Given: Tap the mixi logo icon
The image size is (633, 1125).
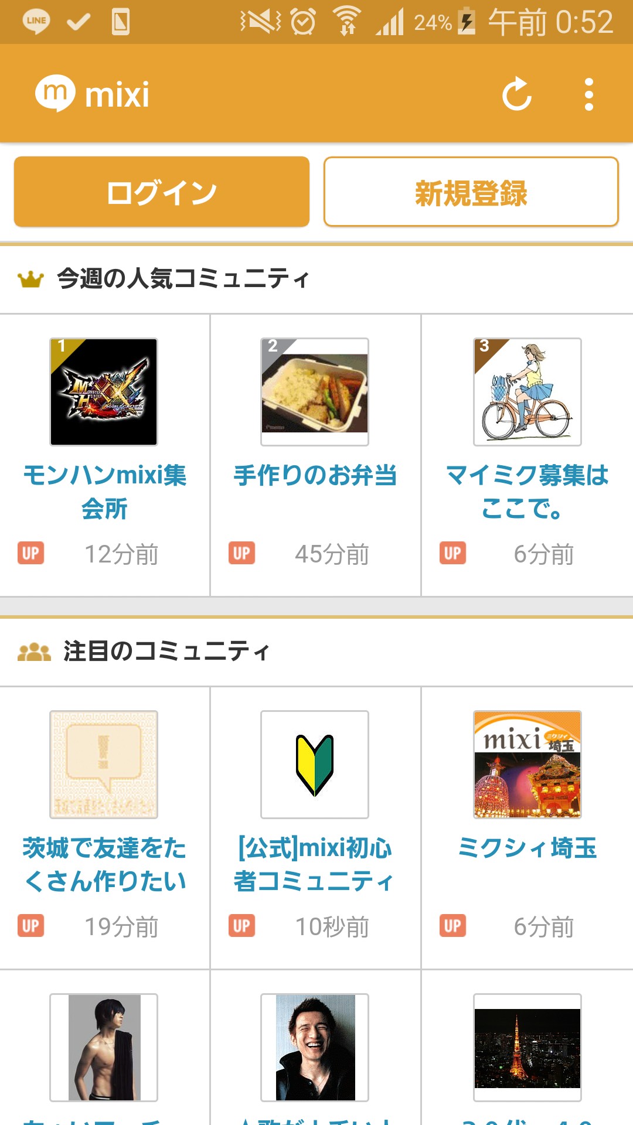Looking at the screenshot, I should pos(55,93).
